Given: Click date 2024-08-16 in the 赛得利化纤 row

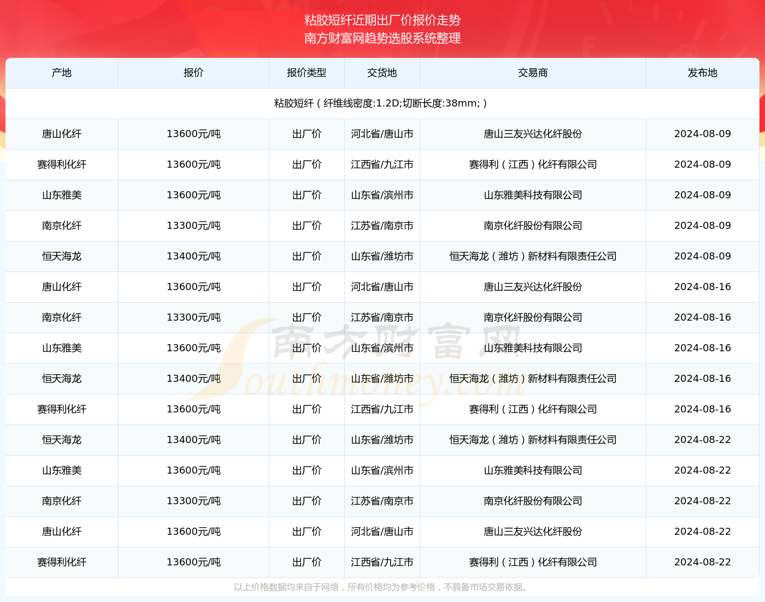Looking at the screenshot, I should pyautogui.click(x=703, y=409).
